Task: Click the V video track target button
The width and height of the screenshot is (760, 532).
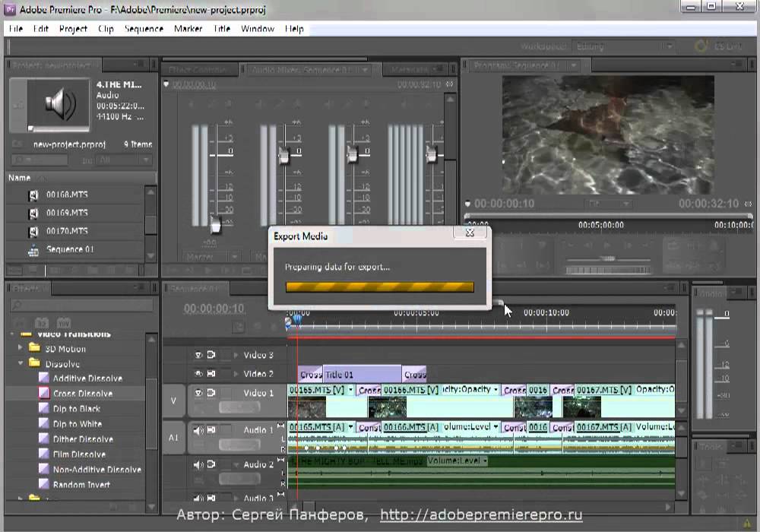Action: [x=173, y=401]
